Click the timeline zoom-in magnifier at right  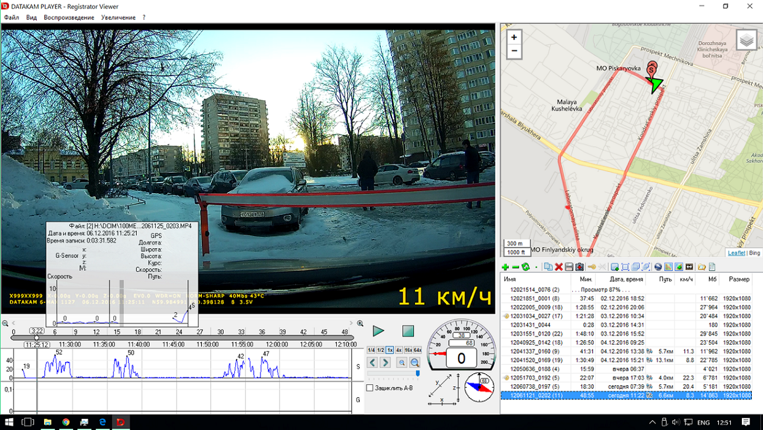coord(360,324)
